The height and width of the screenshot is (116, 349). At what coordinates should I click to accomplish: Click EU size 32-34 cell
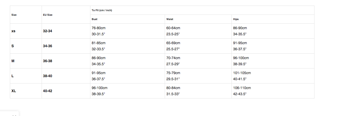(x=48, y=31)
